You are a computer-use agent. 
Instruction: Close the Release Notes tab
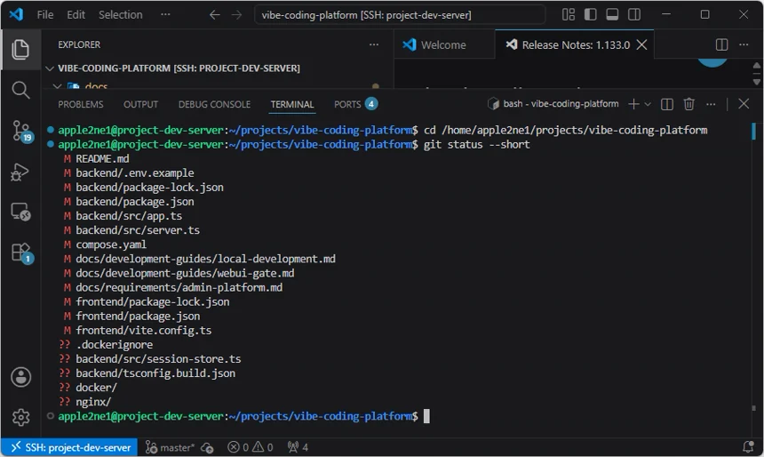[642, 44]
